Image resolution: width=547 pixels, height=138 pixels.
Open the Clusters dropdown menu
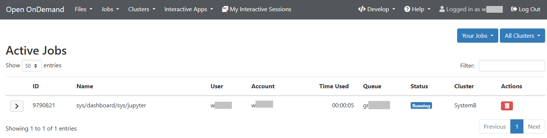(x=142, y=9)
